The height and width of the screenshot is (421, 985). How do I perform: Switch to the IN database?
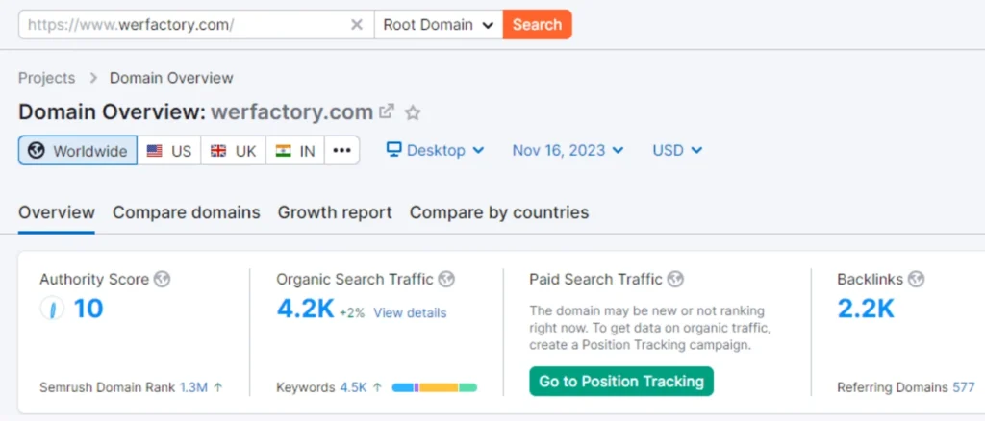pyautogui.click(x=295, y=151)
